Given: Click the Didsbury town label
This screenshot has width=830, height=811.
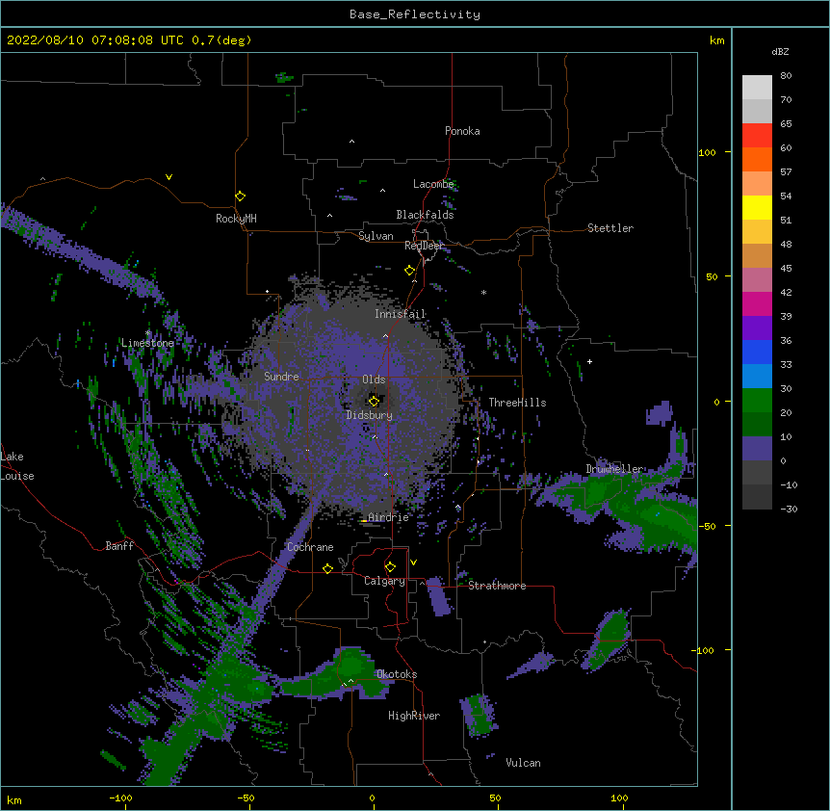Looking at the screenshot, I should 370,415.
